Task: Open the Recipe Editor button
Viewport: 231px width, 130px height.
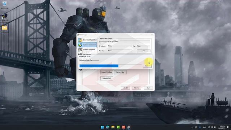Action: pos(120,72)
